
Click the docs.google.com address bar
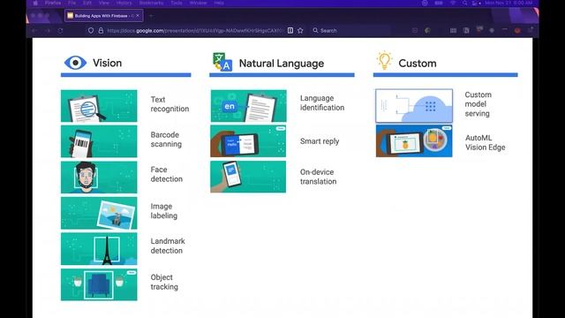point(194,31)
